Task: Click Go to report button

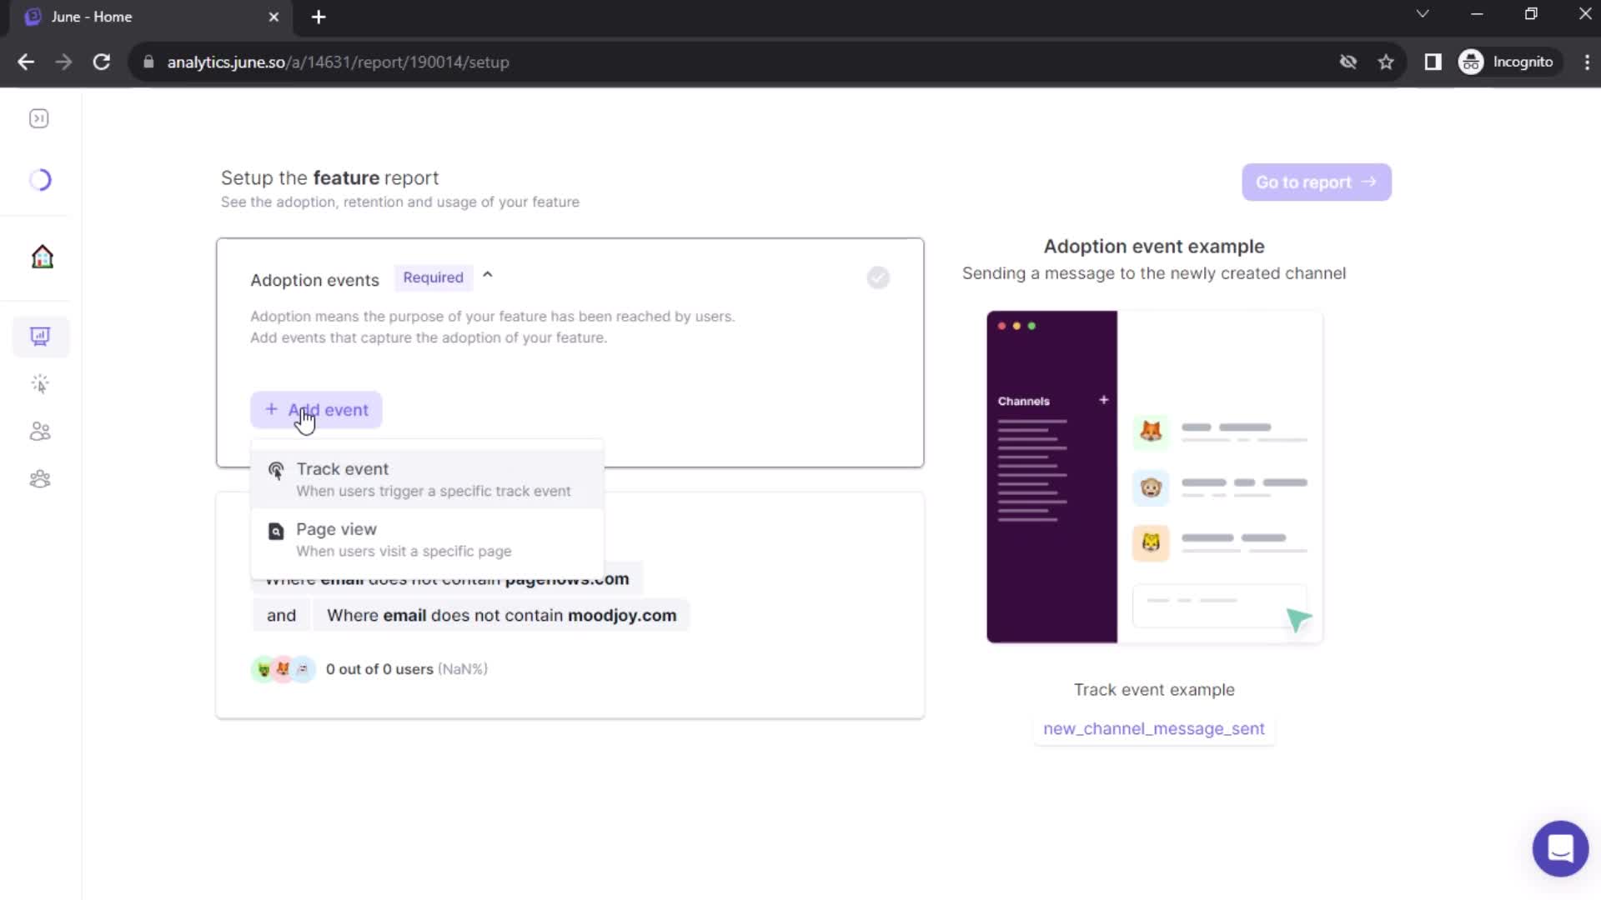Action: 1316,182
